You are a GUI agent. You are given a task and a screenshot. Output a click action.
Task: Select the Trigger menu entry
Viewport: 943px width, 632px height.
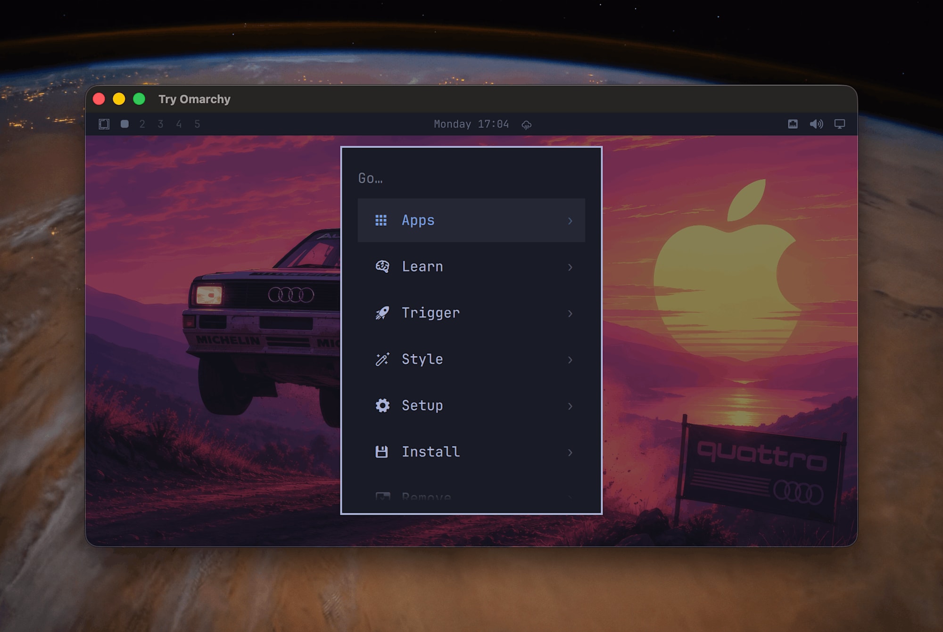(x=471, y=313)
